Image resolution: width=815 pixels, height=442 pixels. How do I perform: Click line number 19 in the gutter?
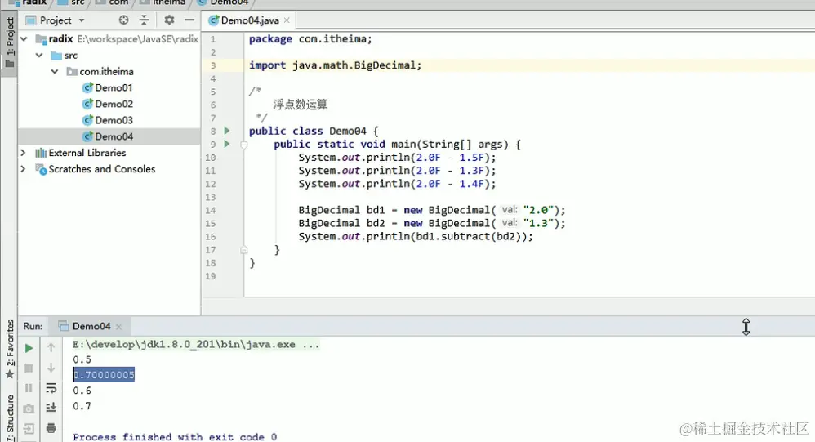210,276
